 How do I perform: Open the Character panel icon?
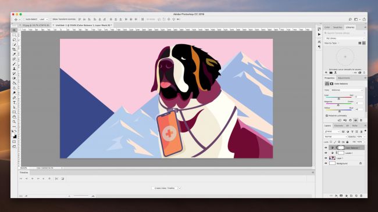pos(319,42)
